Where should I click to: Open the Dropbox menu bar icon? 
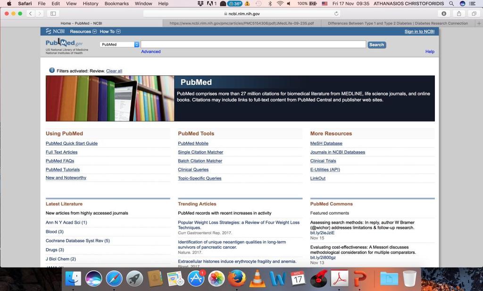[x=200, y=4]
